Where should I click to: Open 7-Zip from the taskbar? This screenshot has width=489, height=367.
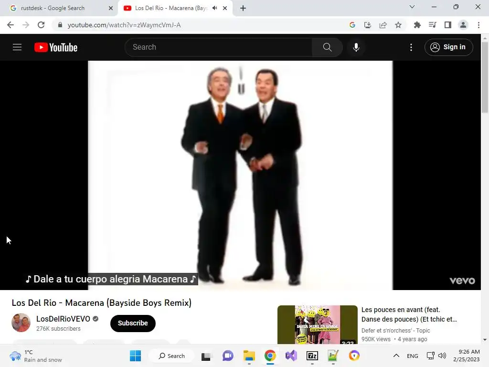(x=312, y=356)
